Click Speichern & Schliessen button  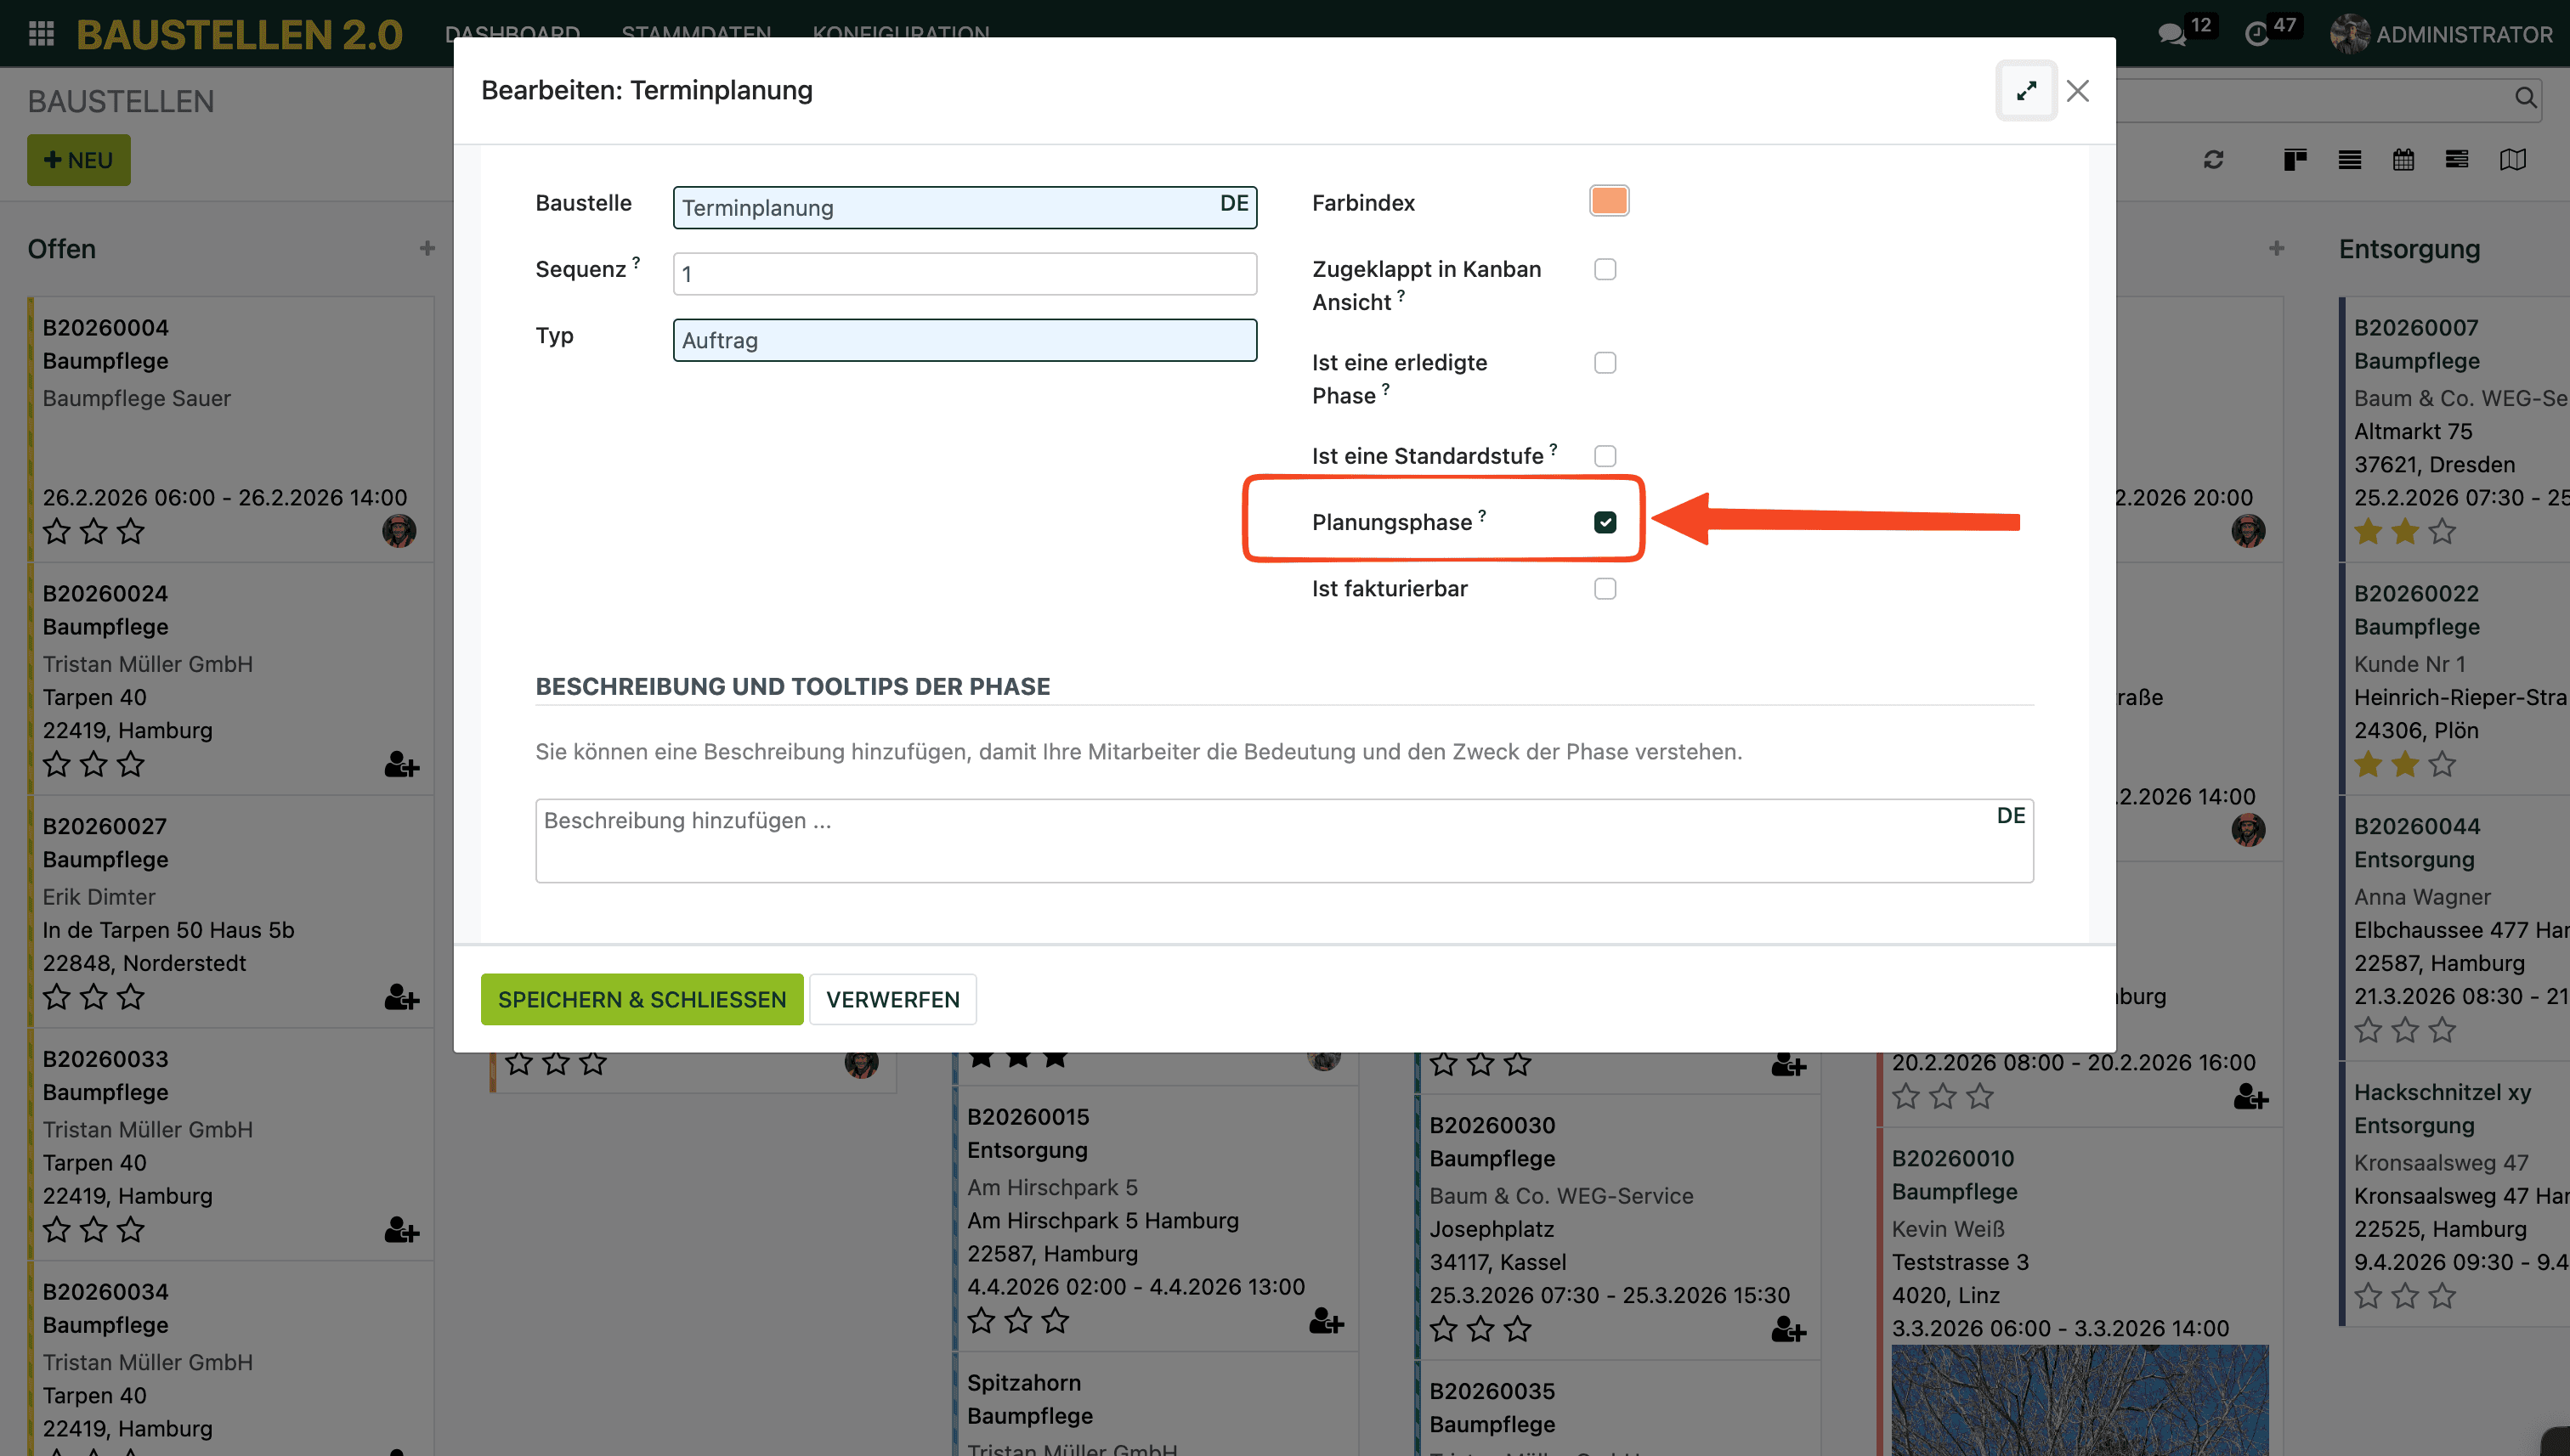642,999
